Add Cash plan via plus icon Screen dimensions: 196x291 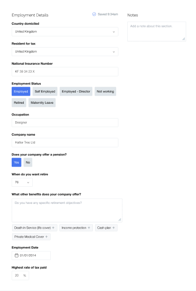tap(113, 228)
